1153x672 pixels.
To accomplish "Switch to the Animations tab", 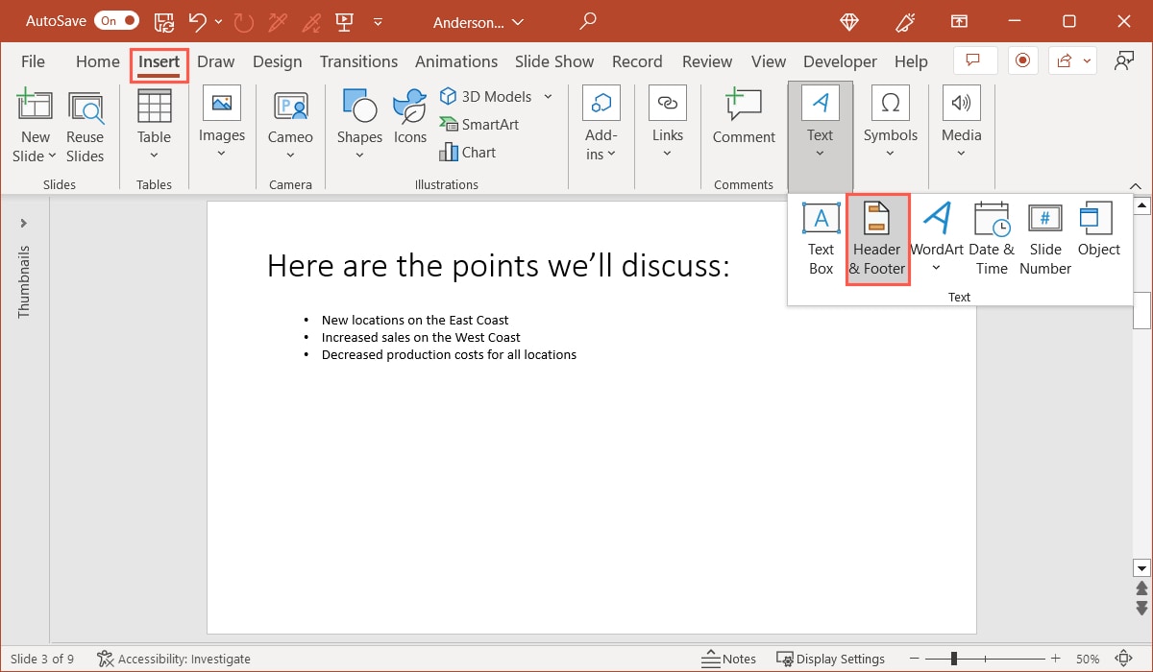I will 456,60.
